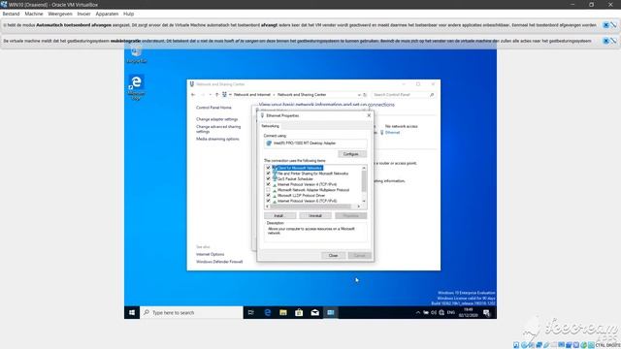This screenshot has width=621, height=349.
Task: Open the Apparaten menu
Action: click(107, 14)
